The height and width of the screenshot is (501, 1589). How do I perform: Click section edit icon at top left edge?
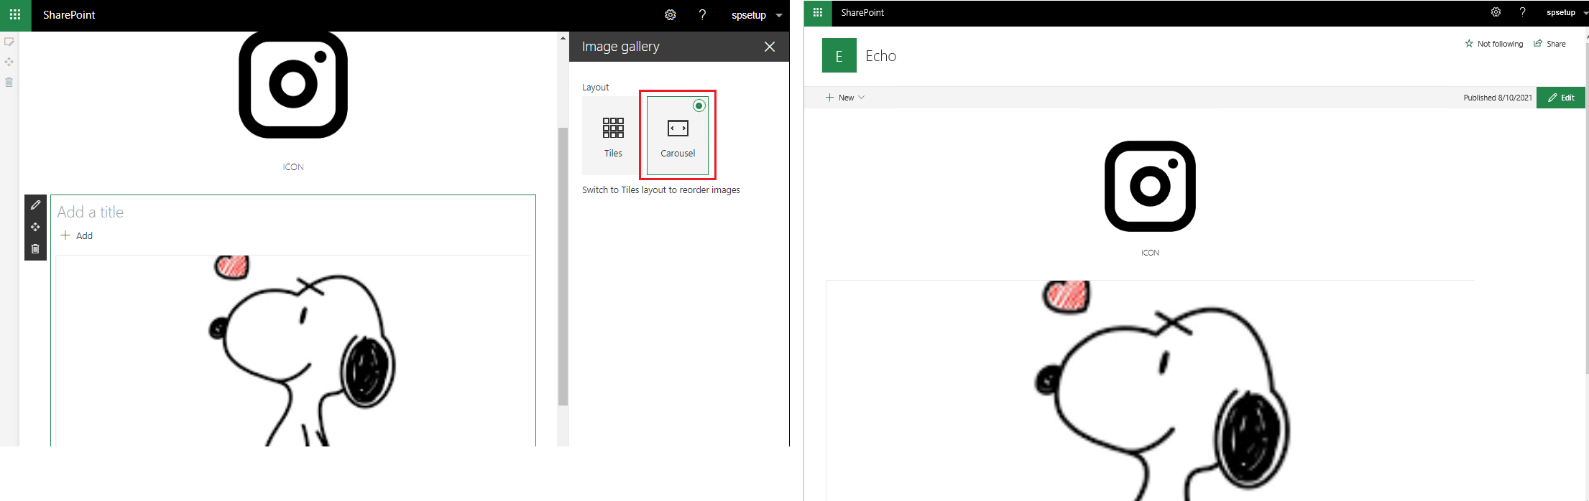(9, 42)
